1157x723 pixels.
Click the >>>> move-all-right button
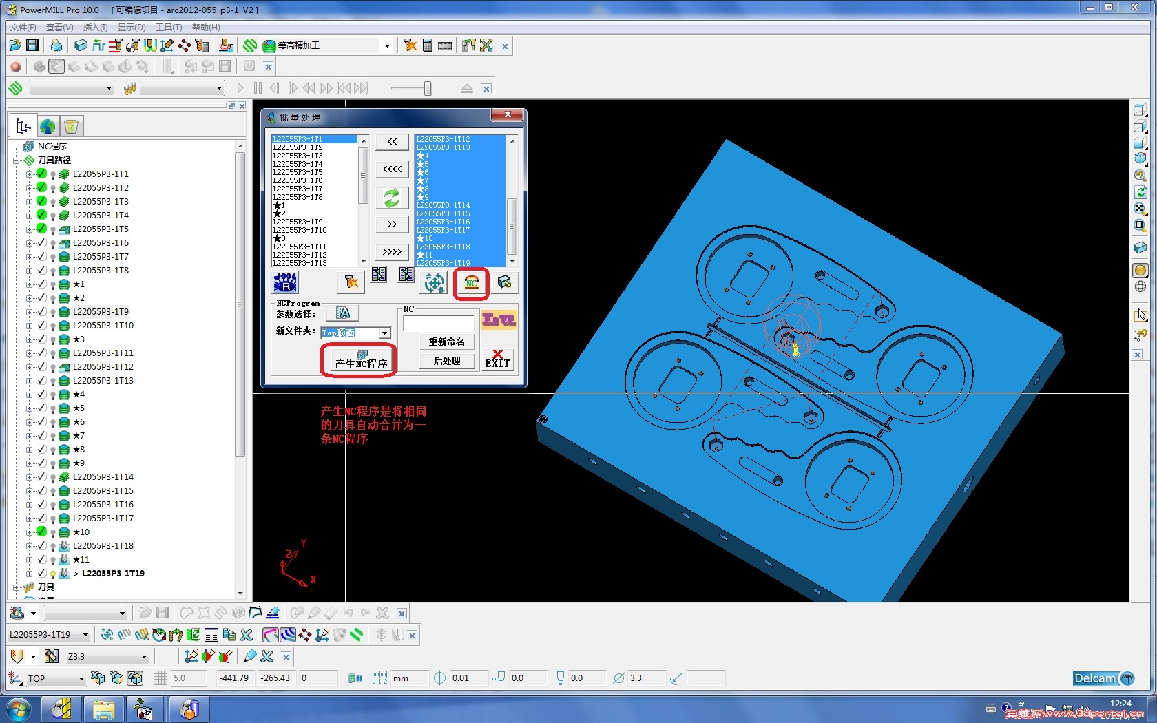pos(392,251)
